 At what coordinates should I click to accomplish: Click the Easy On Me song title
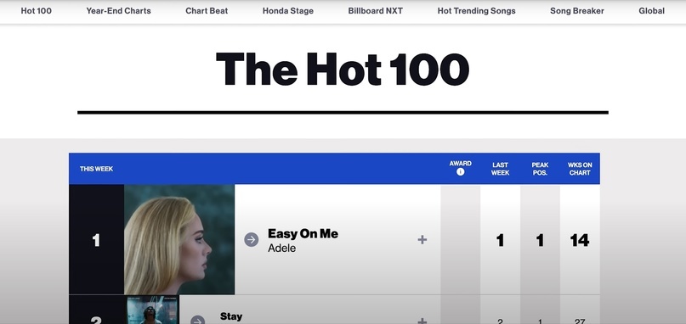pos(303,233)
